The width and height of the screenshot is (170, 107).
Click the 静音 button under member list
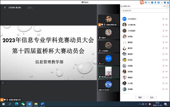[140, 97]
